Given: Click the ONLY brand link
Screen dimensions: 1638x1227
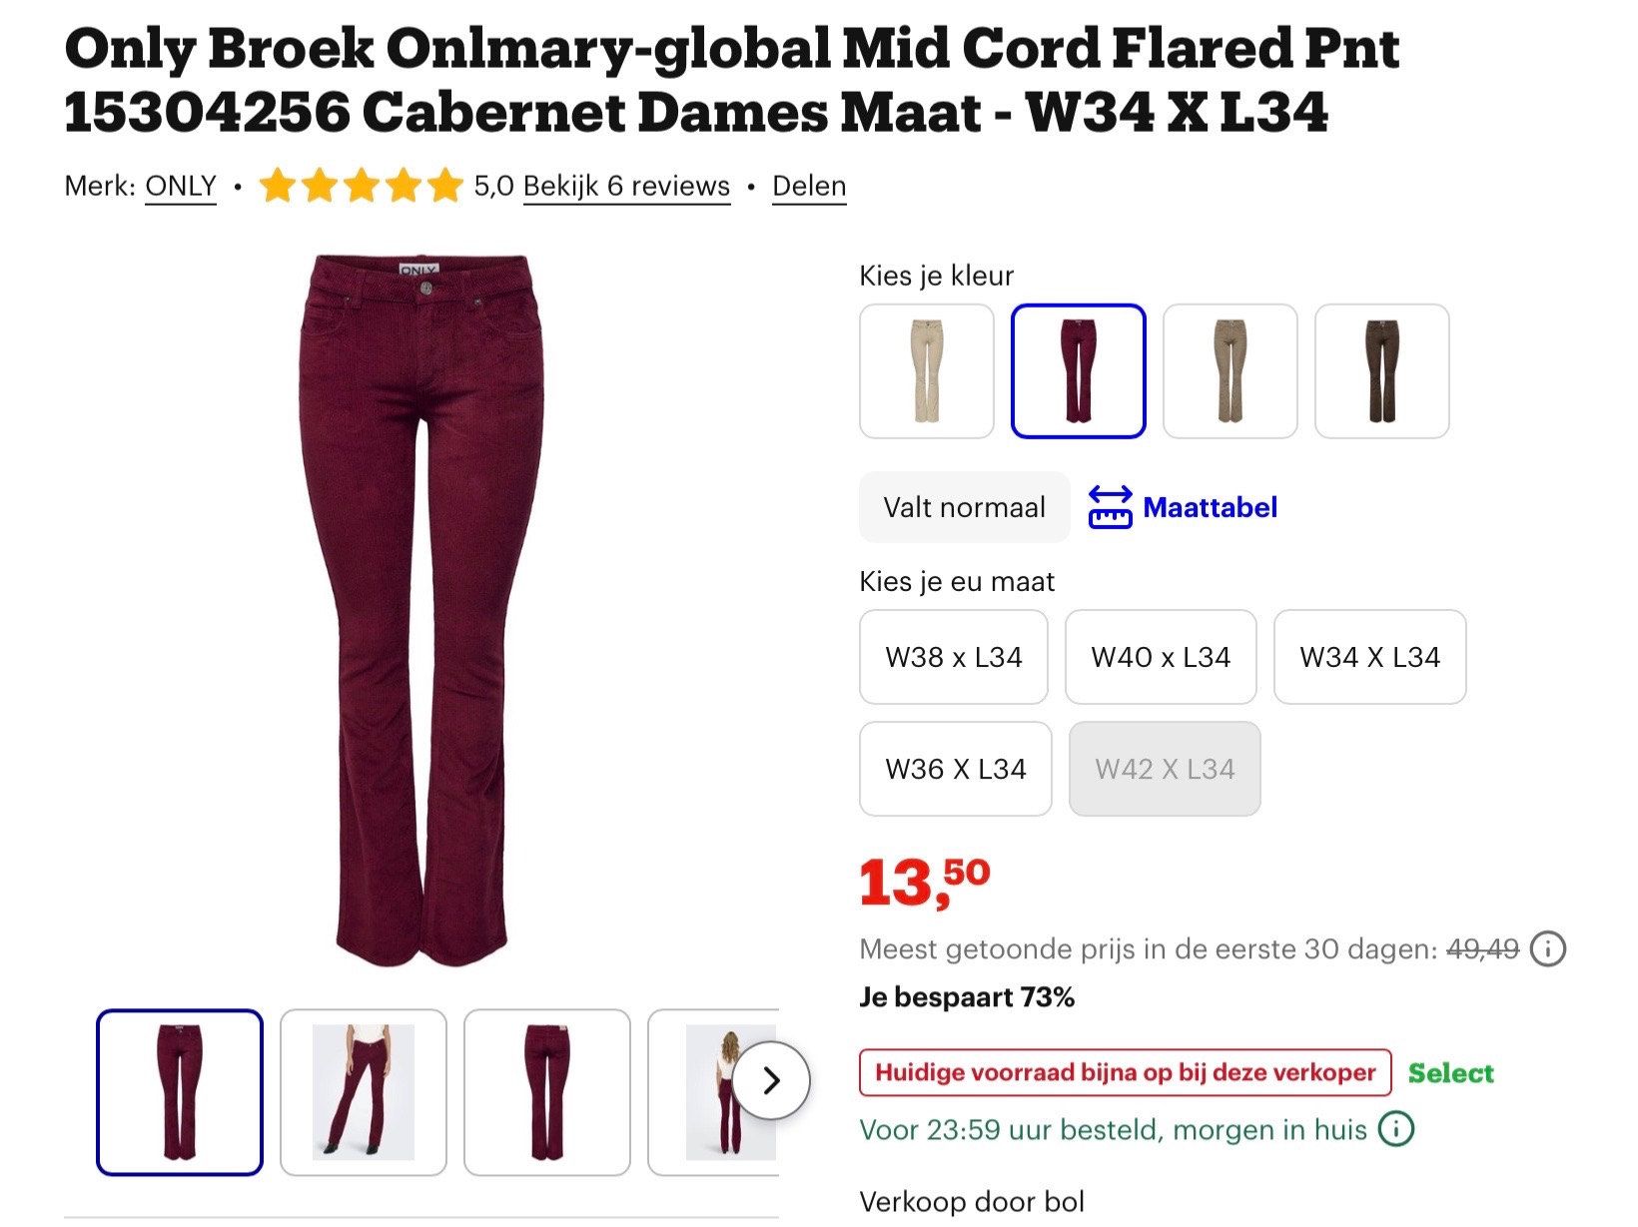Looking at the screenshot, I should tap(181, 186).
